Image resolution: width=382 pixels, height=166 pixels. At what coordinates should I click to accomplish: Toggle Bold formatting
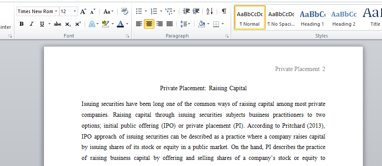21,24
